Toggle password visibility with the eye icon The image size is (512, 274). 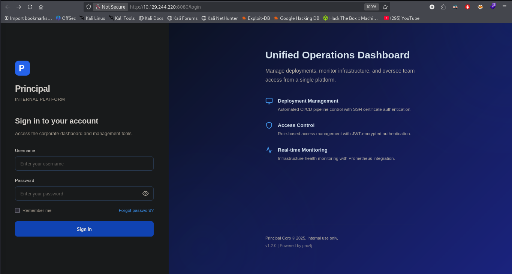click(146, 194)
